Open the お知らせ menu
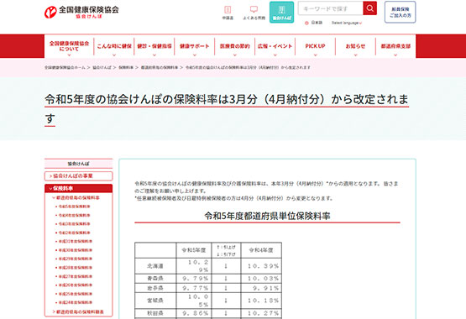 click(x=355, y=46)
